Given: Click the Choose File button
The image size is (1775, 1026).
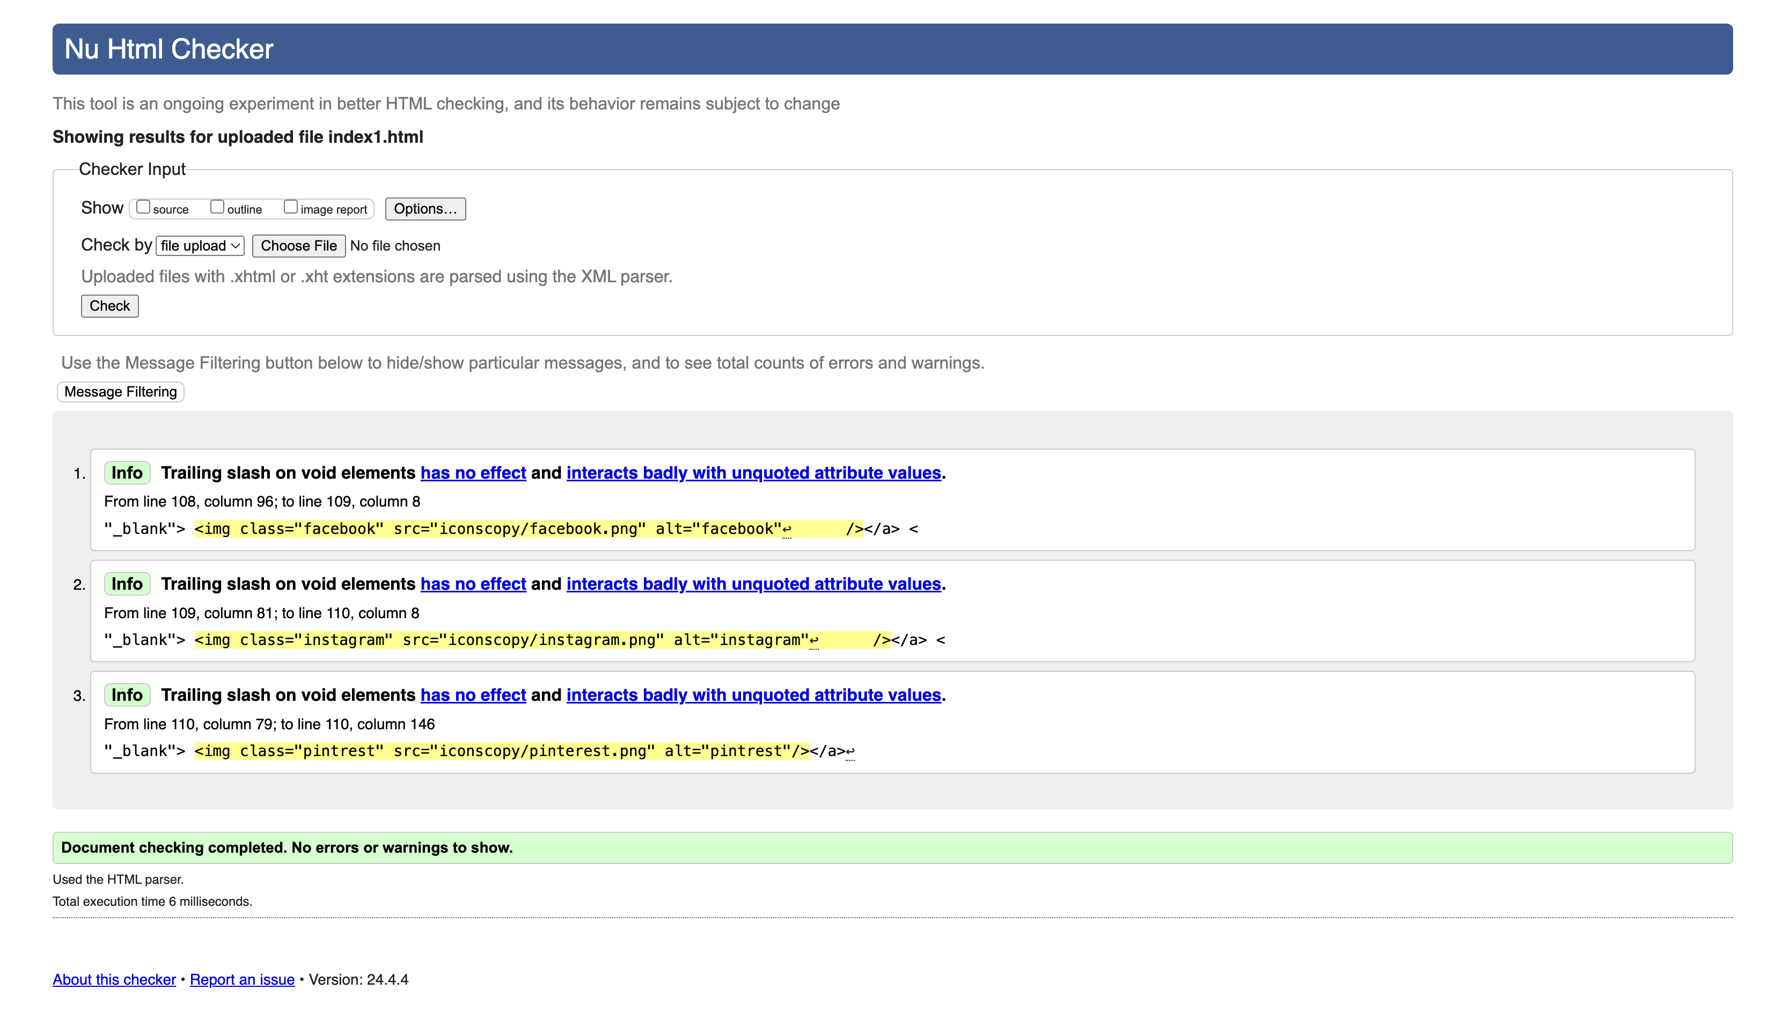Looking at the screenshot, I should point(299,246).
